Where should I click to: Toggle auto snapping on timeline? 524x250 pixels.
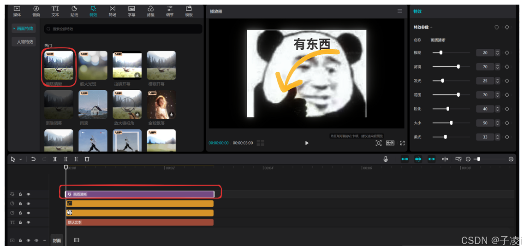pos(418,159)
